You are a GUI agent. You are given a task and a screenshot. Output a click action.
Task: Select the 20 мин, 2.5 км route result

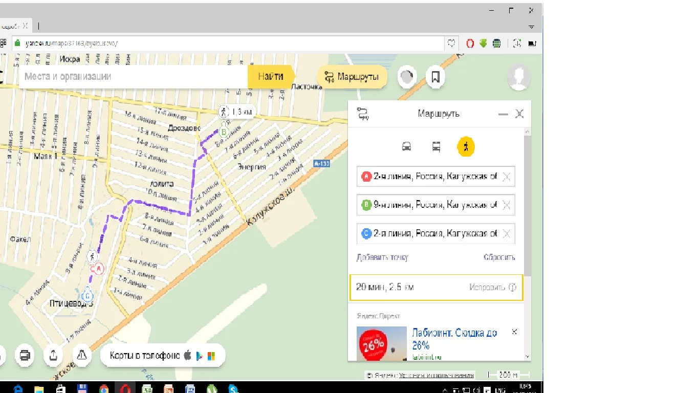click(436, 288)
